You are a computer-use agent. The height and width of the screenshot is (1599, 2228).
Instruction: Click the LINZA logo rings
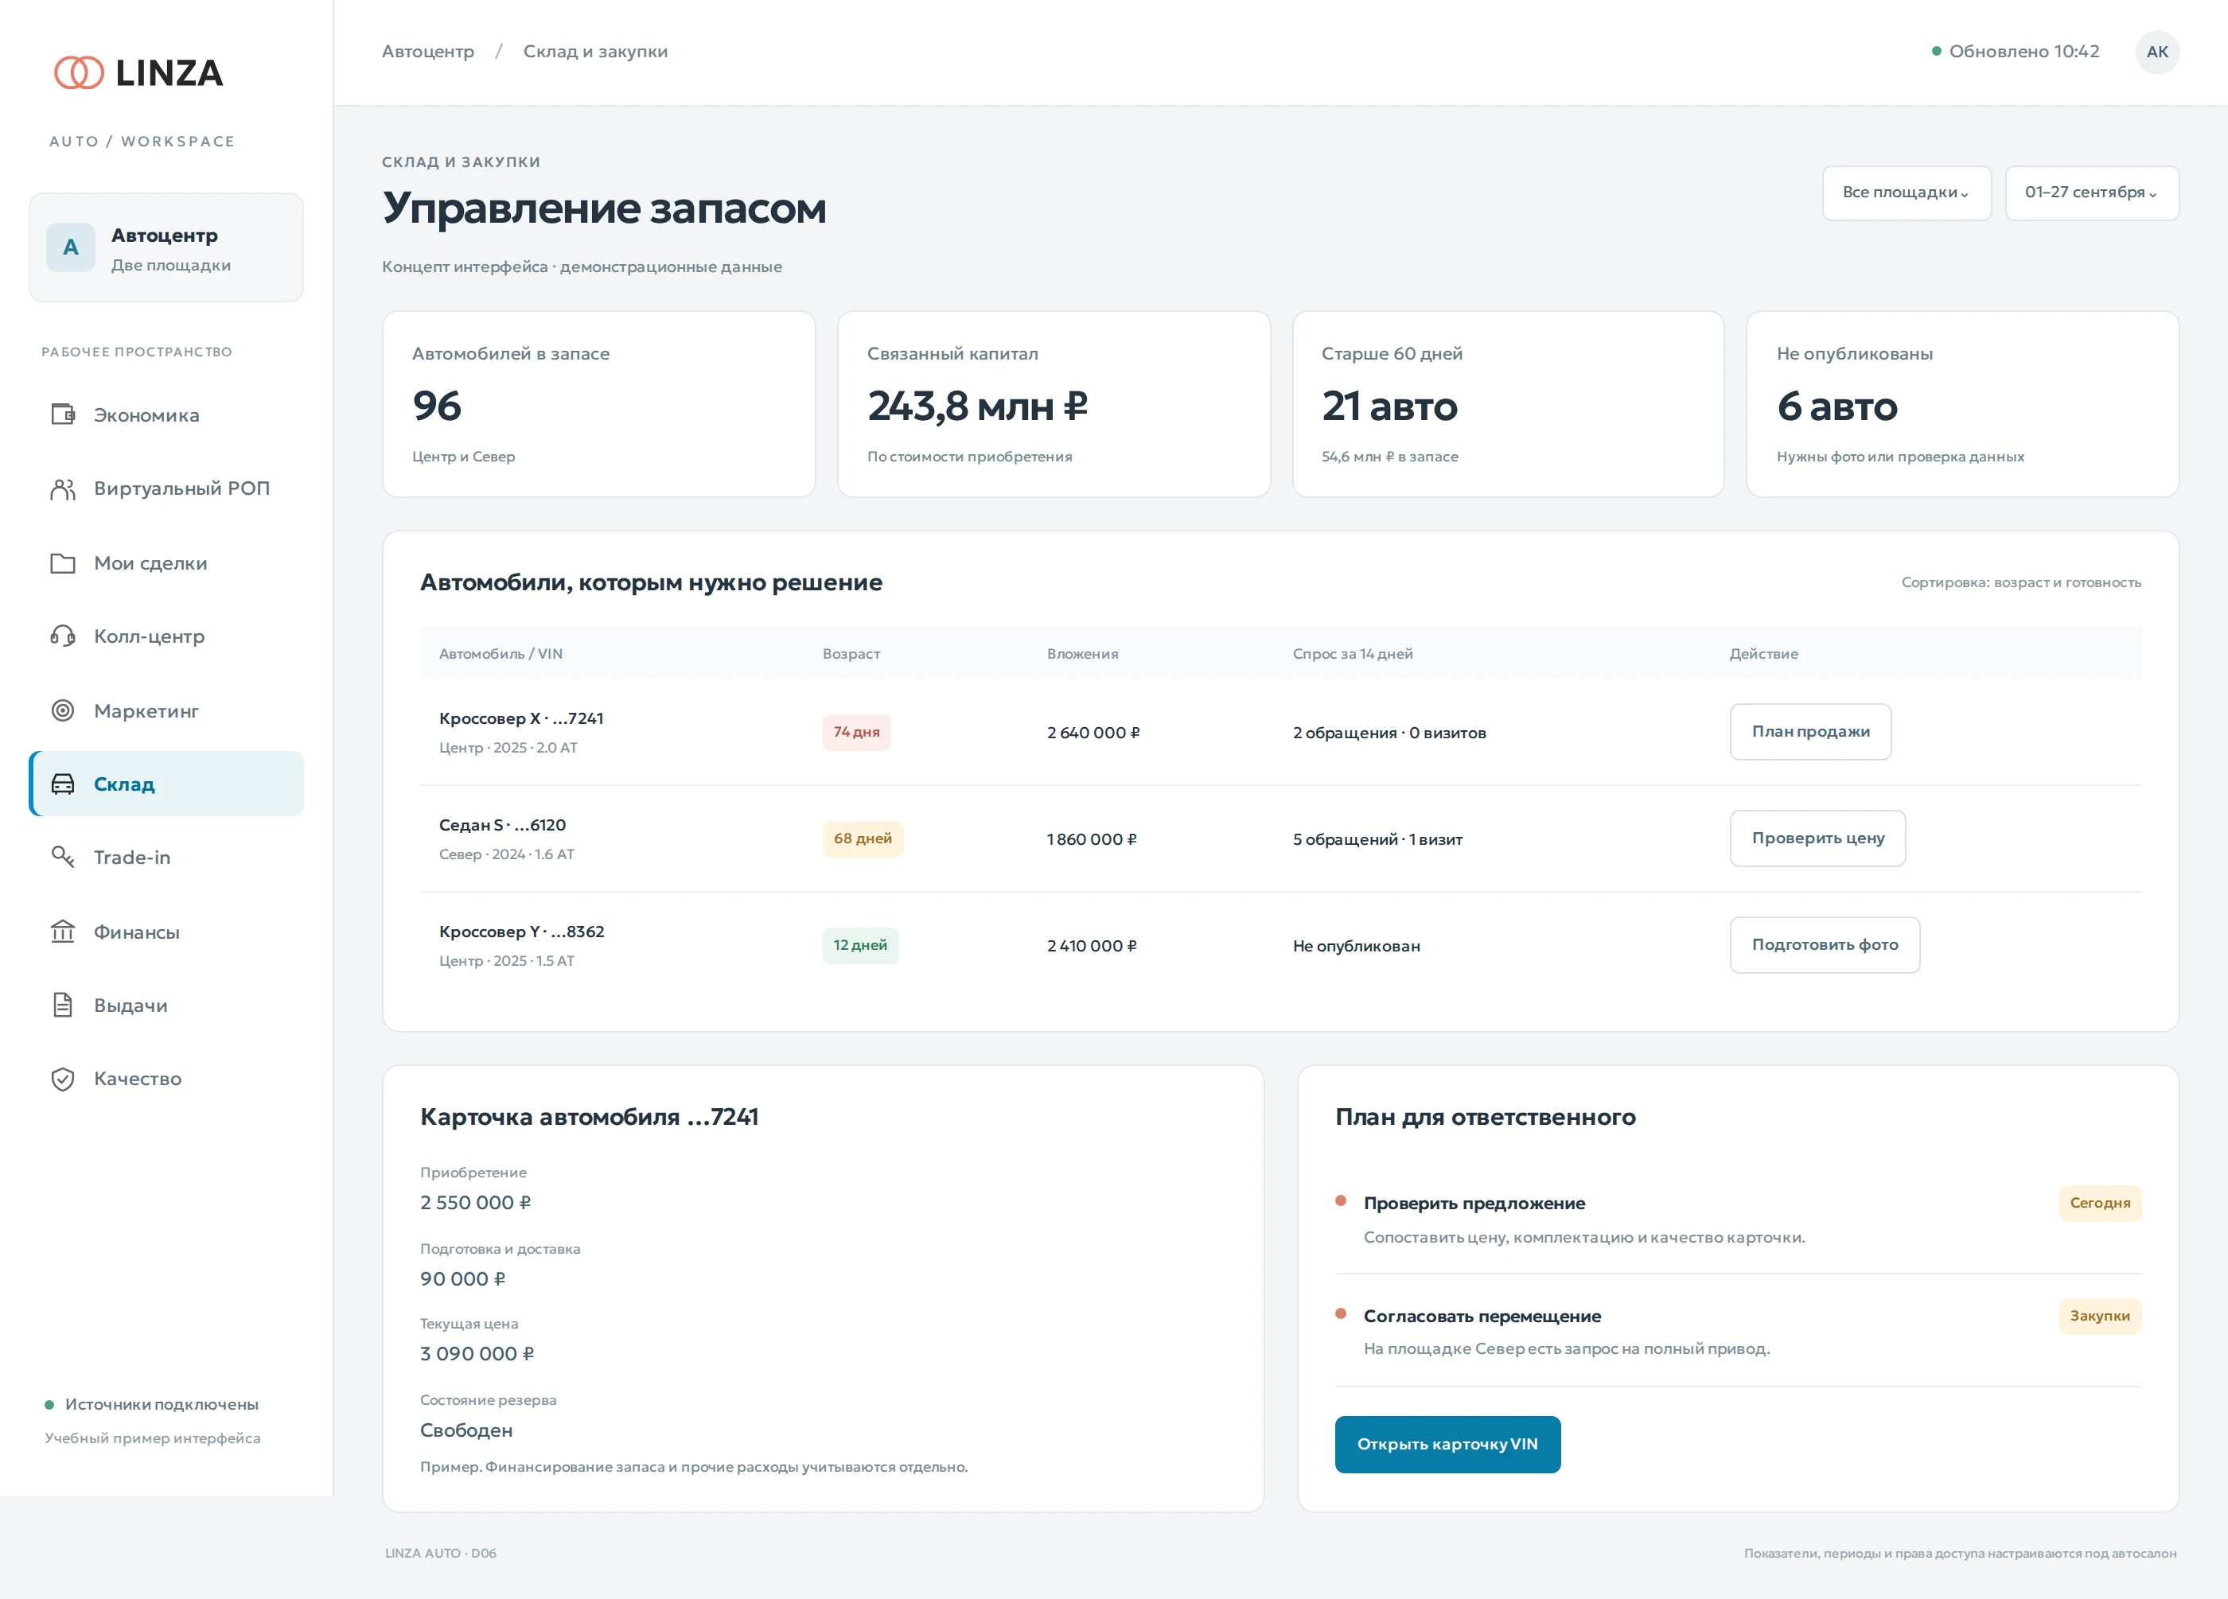(79, 72)
